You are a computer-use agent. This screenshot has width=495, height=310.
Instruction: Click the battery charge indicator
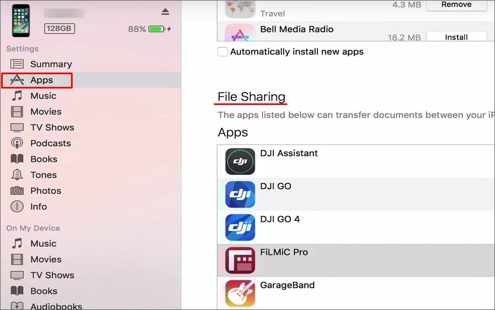tap(156, 29)
